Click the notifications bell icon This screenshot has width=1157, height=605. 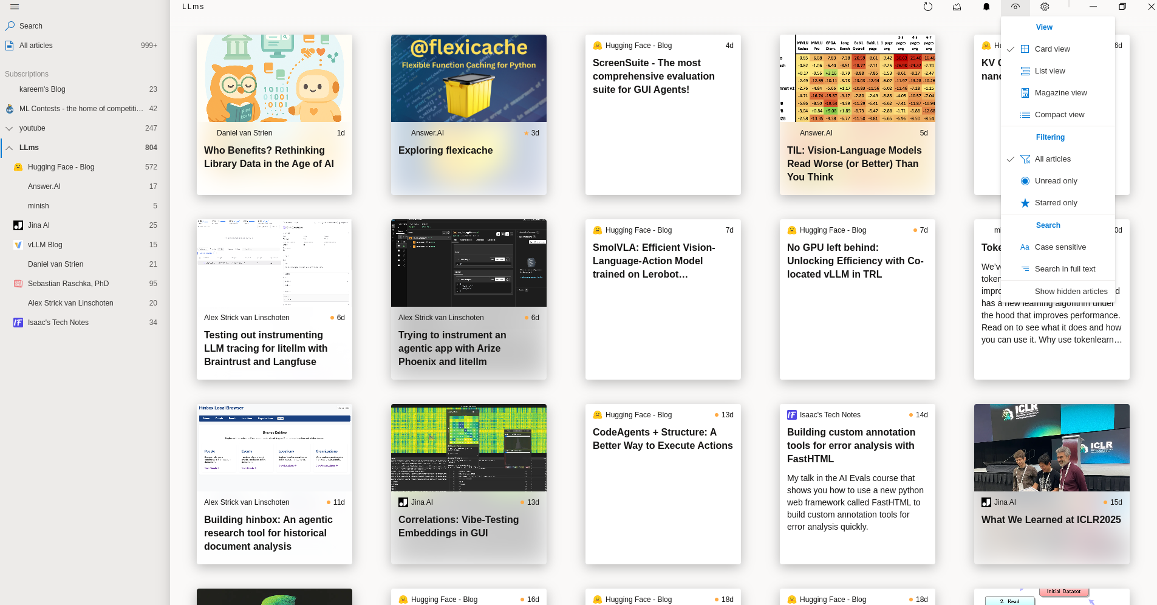tap(986, 7)
